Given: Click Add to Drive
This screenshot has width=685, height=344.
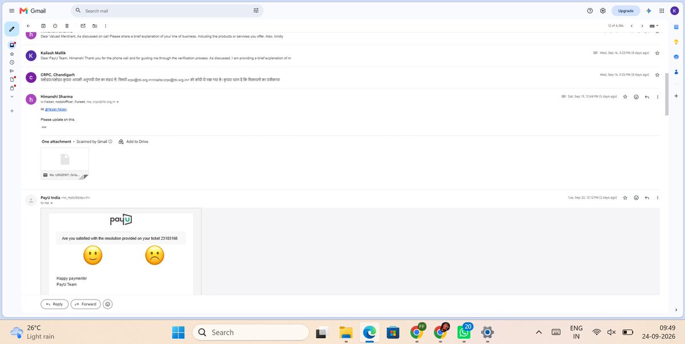Looking at the screenshot, I should coord(133,141).
